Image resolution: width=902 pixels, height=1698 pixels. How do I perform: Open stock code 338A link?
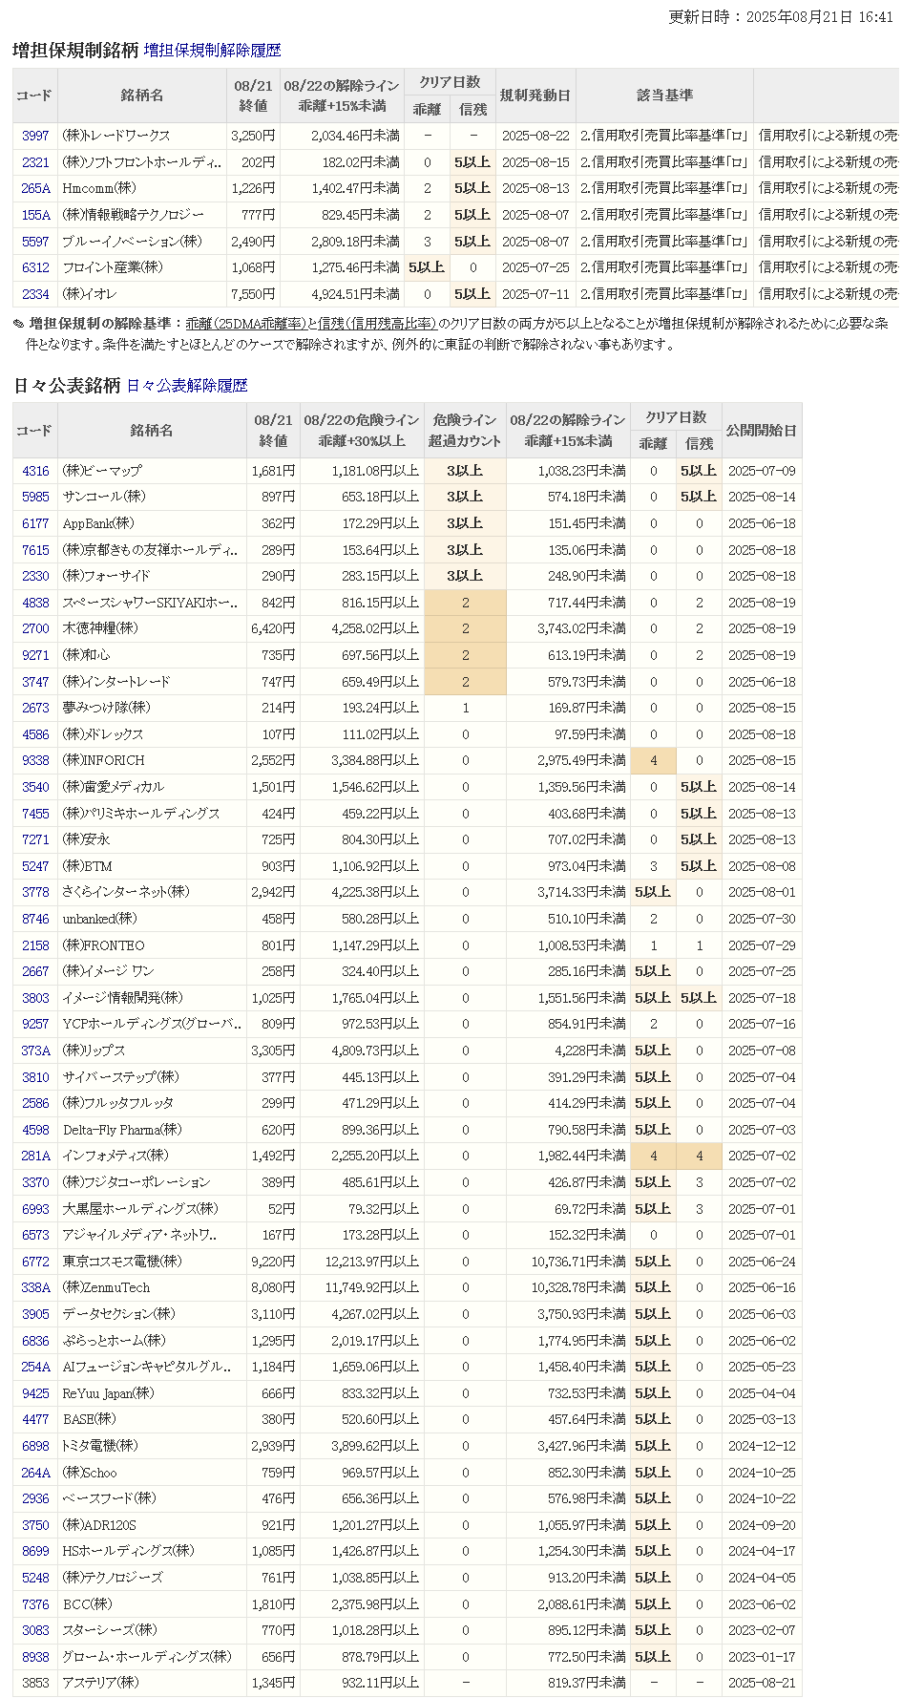tap(35, 1287)
